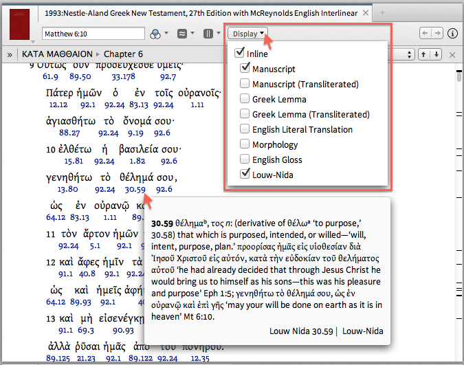The height and width of the screenshot is (365, 464).
Task: Expand the visual filters dropdown arrow
Action: point(166,33)
